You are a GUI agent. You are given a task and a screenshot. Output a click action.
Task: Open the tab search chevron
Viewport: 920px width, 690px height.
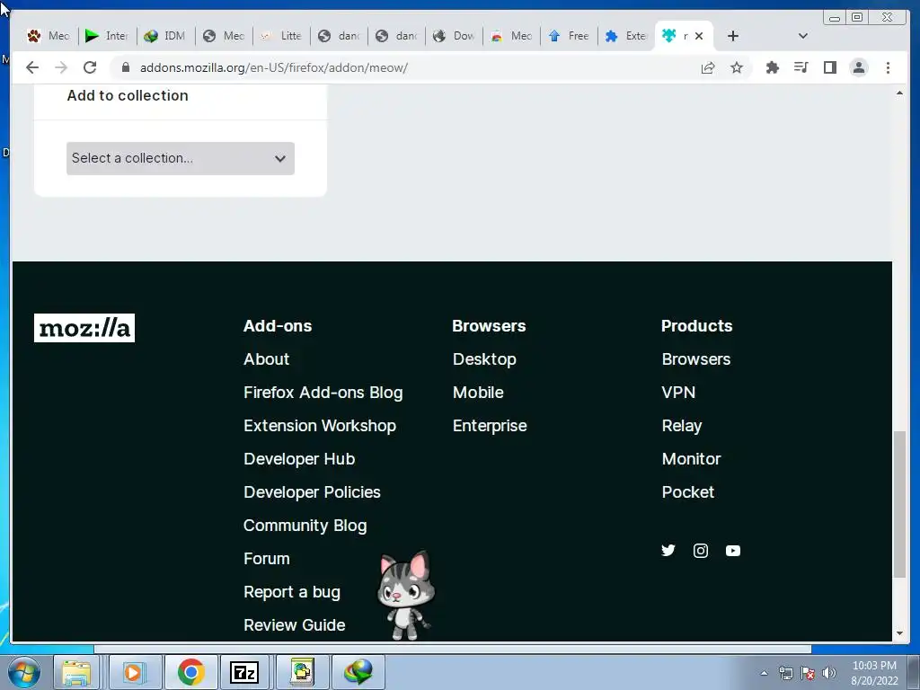803,36
